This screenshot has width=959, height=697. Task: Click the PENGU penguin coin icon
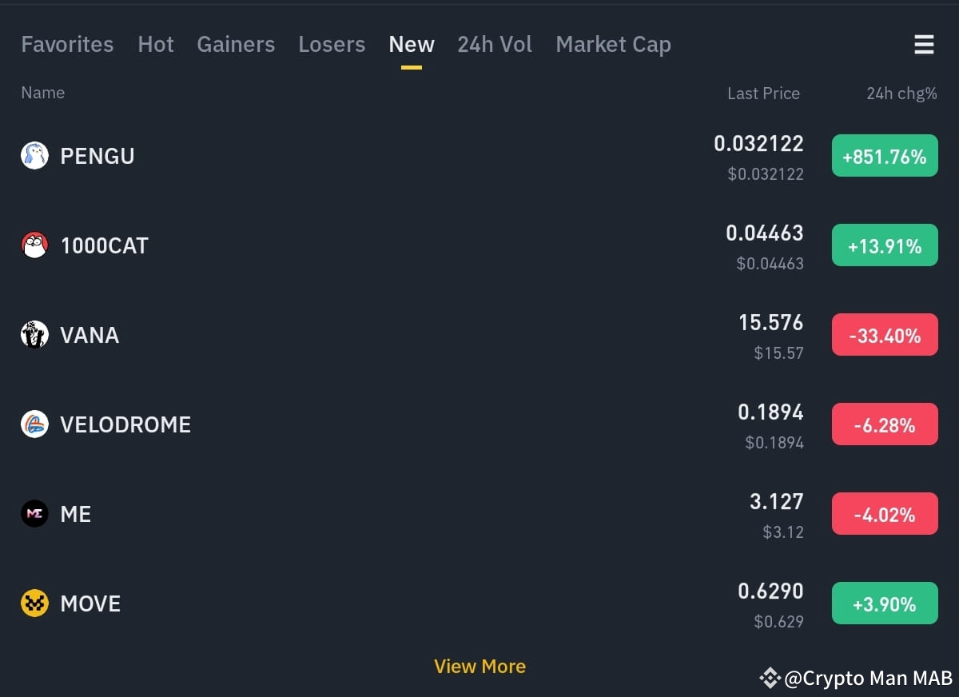coord(34,155)
